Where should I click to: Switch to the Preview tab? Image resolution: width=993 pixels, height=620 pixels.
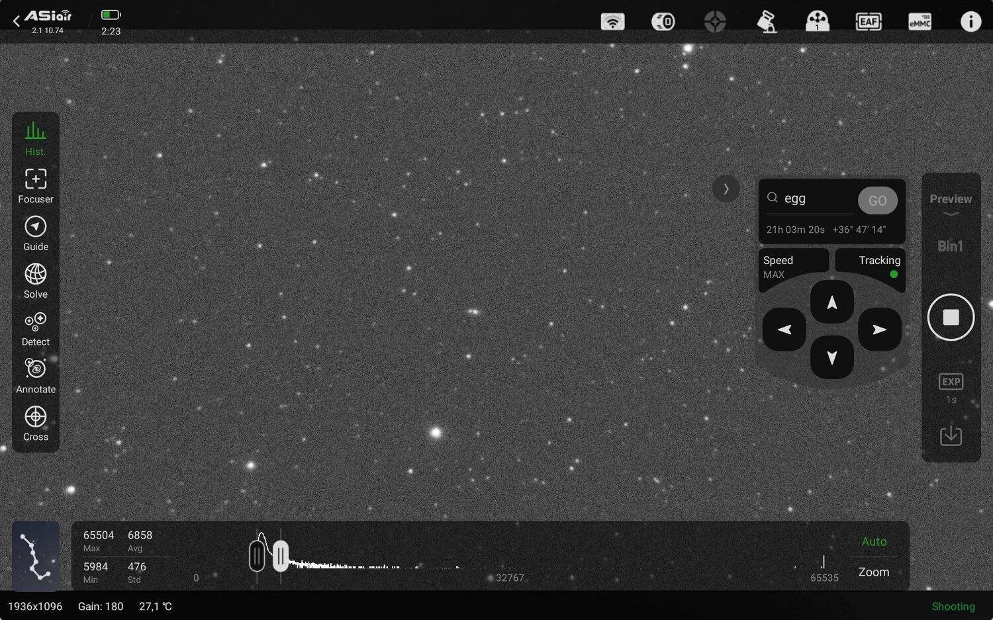coord(951,199)
